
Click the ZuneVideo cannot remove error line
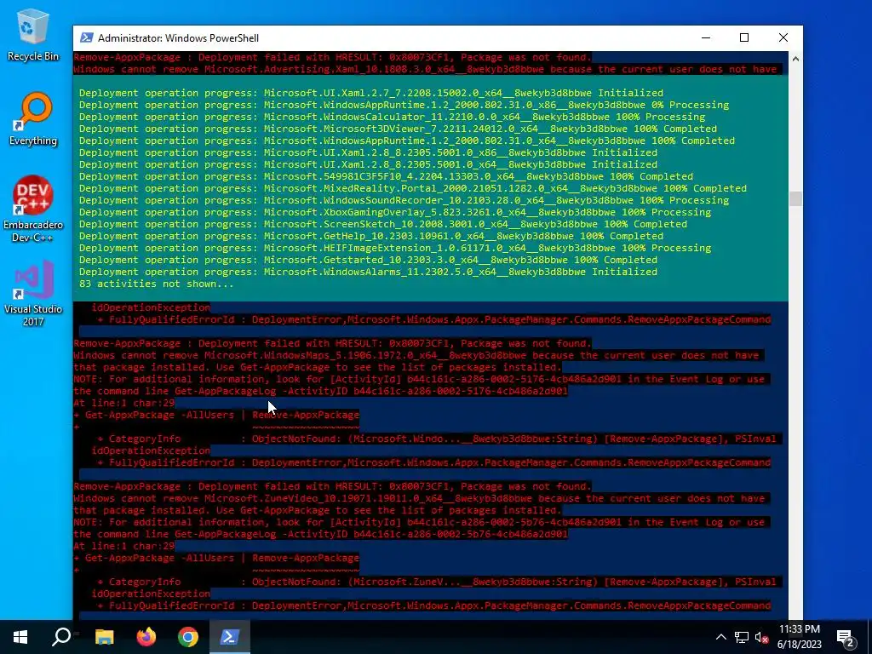[x=419, y=498]
